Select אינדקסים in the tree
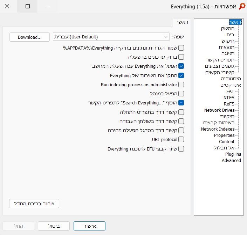 (231, 85)
